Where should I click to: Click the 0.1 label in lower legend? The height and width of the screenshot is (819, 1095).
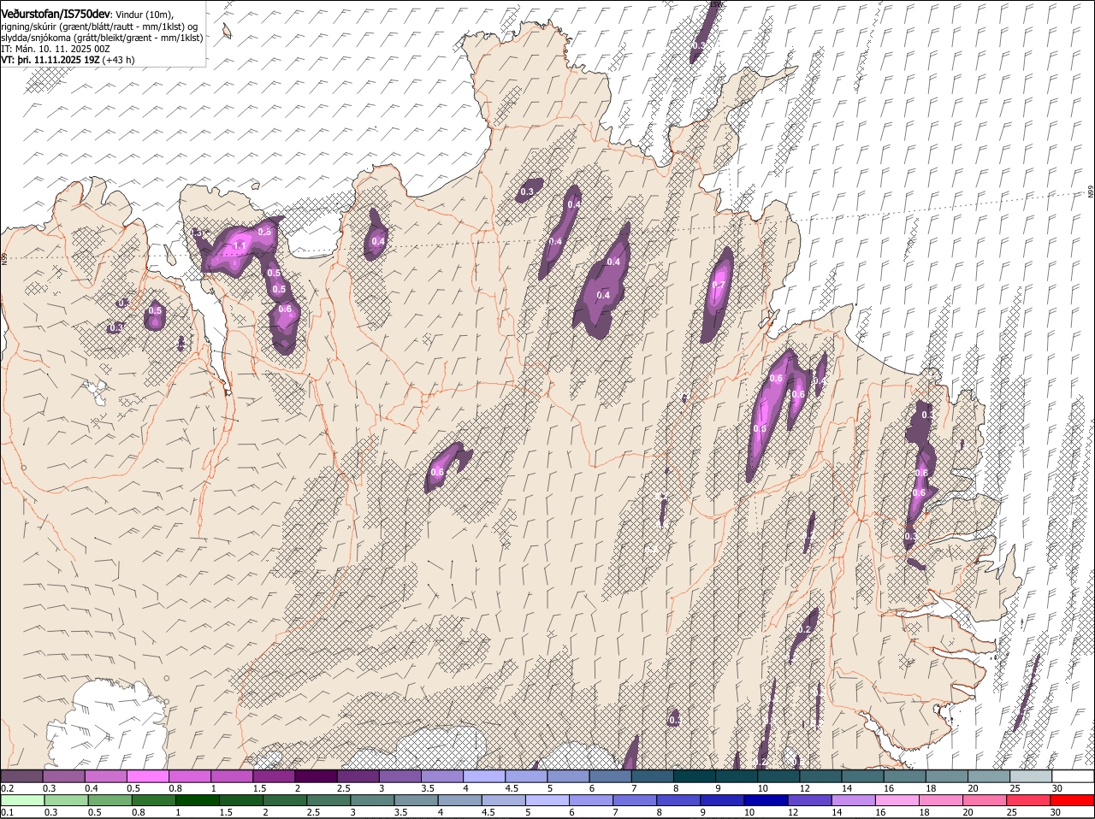point(8,813)
